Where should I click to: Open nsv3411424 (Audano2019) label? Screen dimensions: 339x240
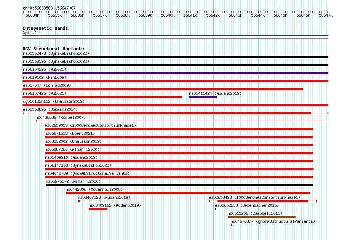tap(215, 93)
